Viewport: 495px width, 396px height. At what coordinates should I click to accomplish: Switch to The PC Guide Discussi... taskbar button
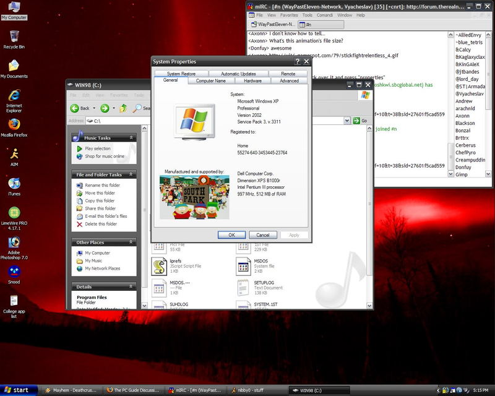coord(134,390)
